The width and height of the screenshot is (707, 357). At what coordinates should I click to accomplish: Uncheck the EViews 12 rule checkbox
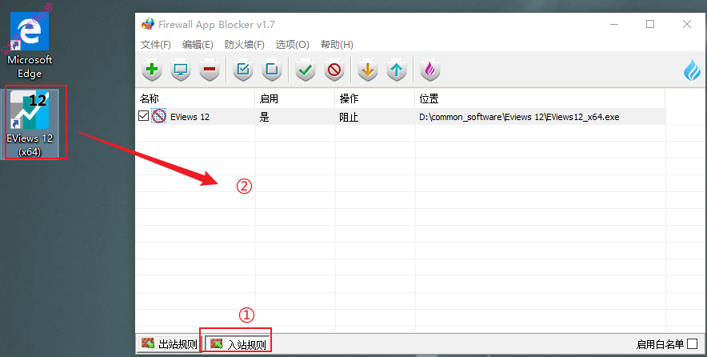(143, 116)
